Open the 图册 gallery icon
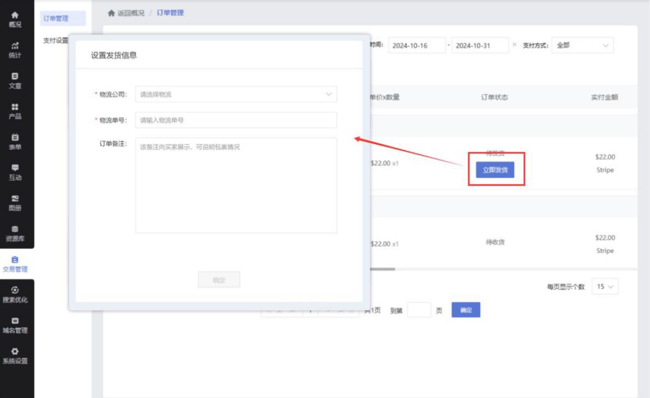The image size is (650, 398). (x=15, y=203)
